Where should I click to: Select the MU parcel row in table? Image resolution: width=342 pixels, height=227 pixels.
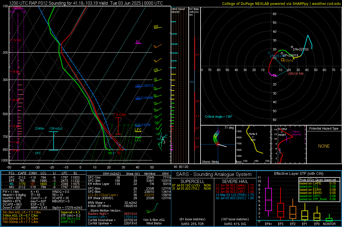(44, 187)
